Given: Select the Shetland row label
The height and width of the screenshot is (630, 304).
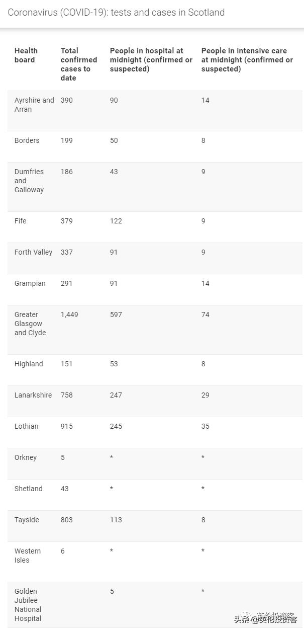Looking at the screenshot, I should [28, 489].
